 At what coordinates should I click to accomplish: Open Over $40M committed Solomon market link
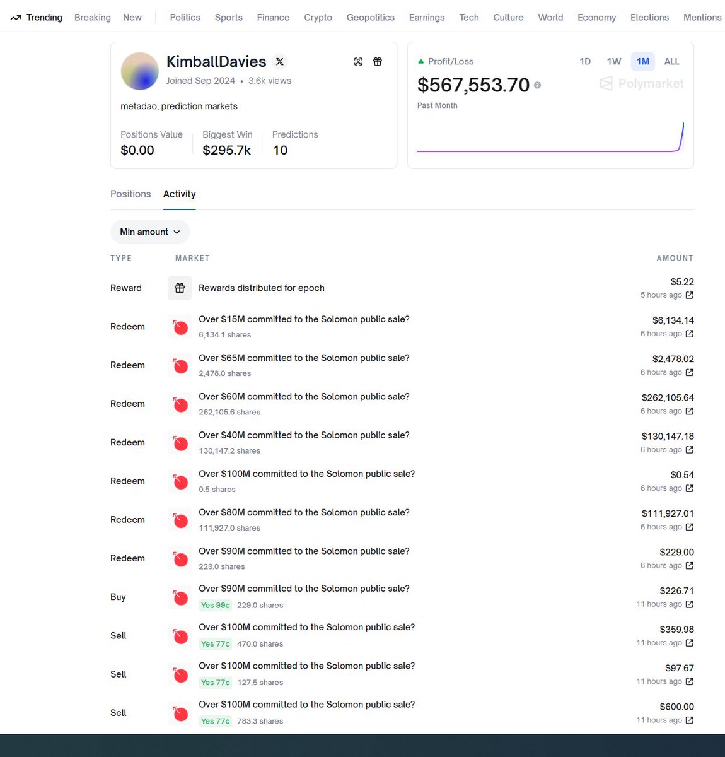tap(304, 435)
